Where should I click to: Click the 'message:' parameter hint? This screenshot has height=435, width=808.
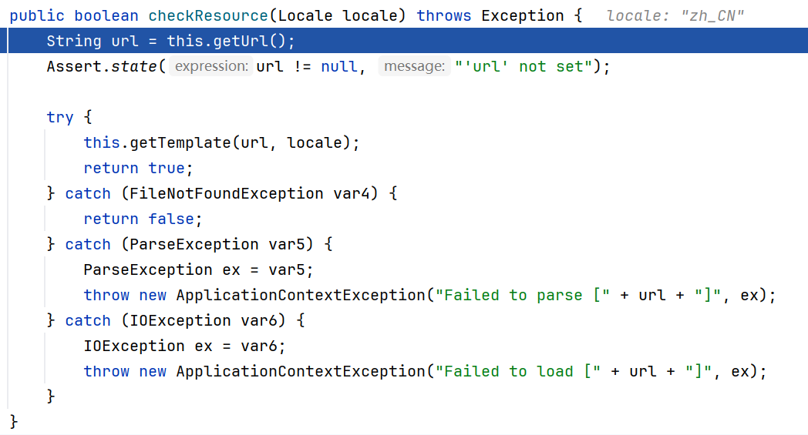[414, 66]
